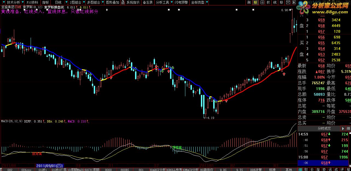Screen dimensions: 351x171
Task: Click the 細 button beside 分时成交
Action: click(x=348, y=128)
